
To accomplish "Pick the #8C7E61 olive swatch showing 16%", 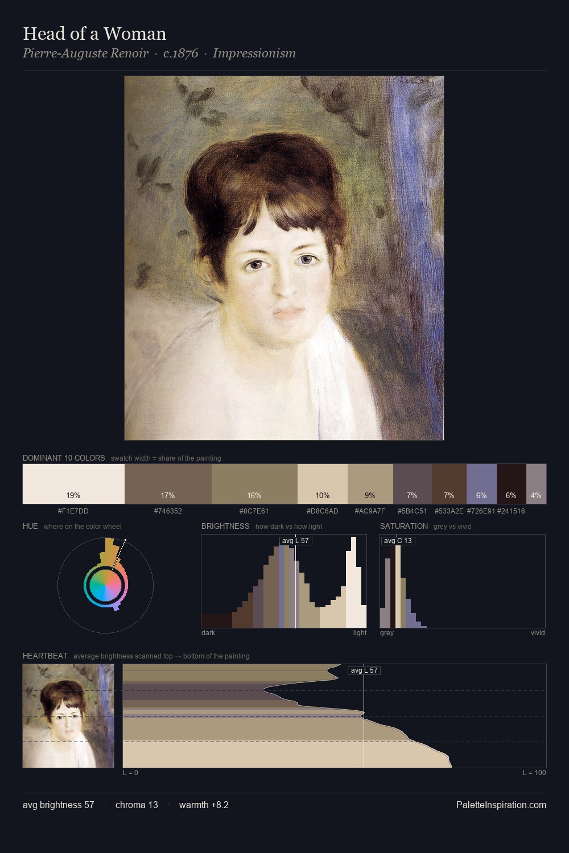I will point(254,484).
